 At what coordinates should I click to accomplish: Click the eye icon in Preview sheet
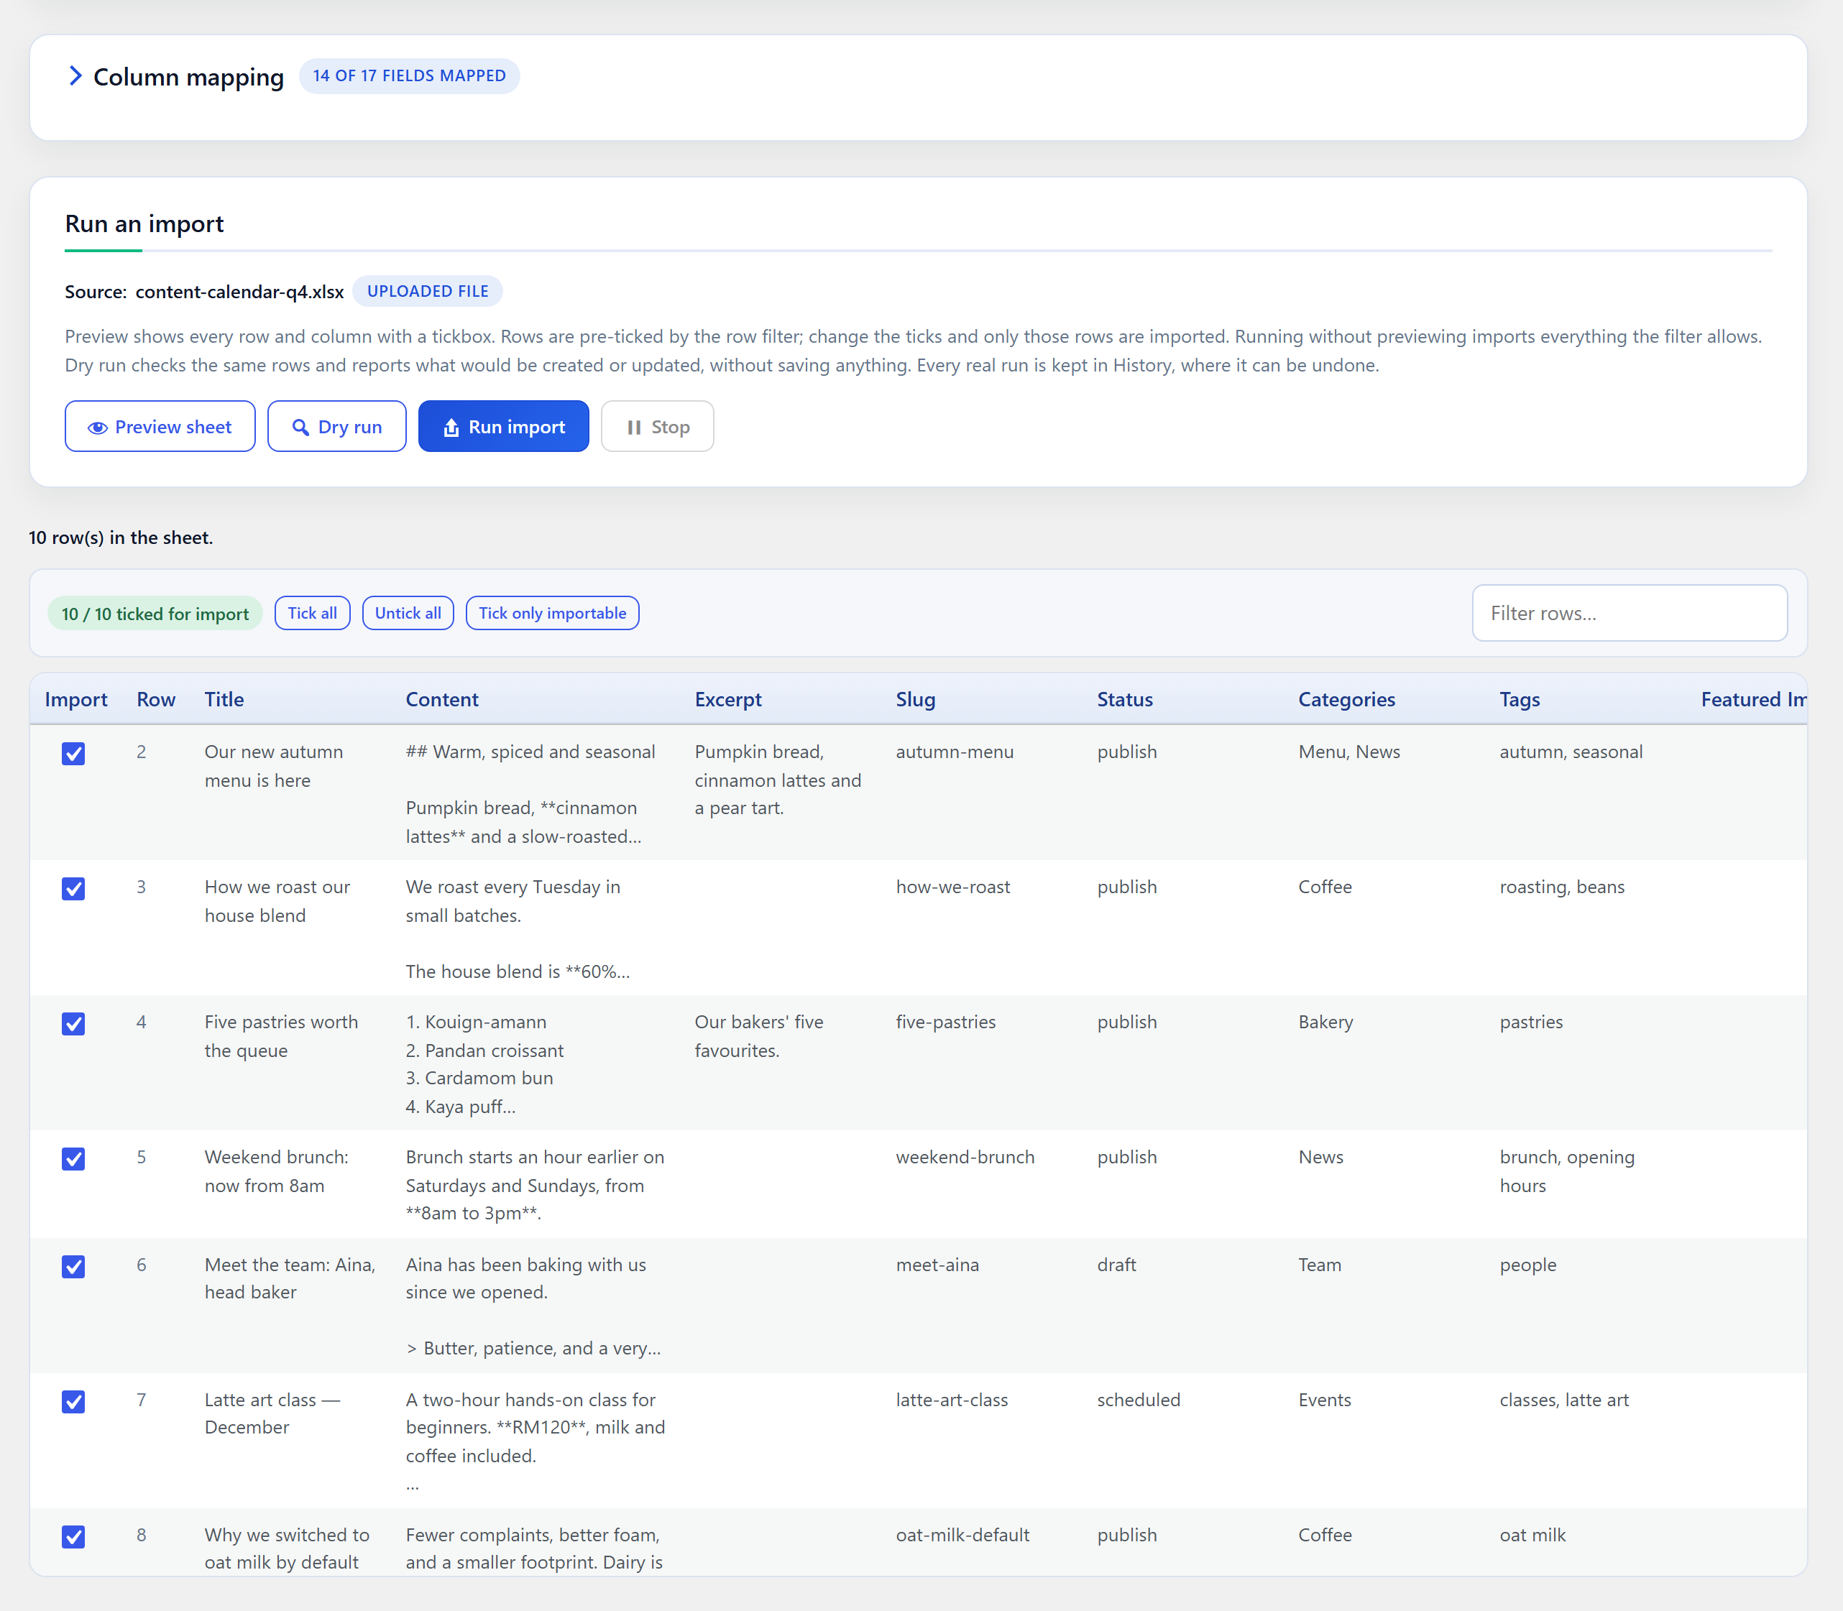(97, 428)
